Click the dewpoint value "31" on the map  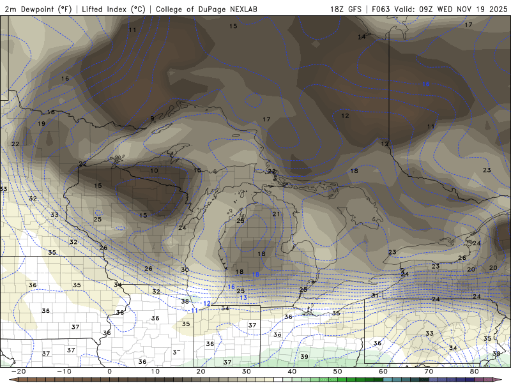point(375,296)
